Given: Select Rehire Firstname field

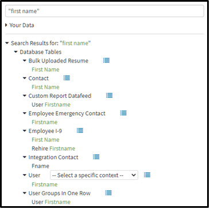Looking at the screenshot, I should (x=53, y=148).
